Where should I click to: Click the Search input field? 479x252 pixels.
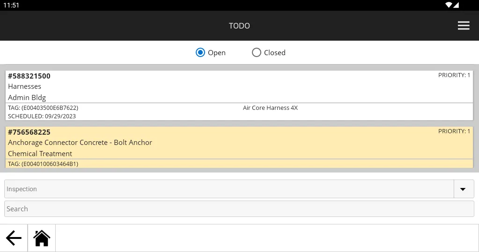(x=239, y=209)
